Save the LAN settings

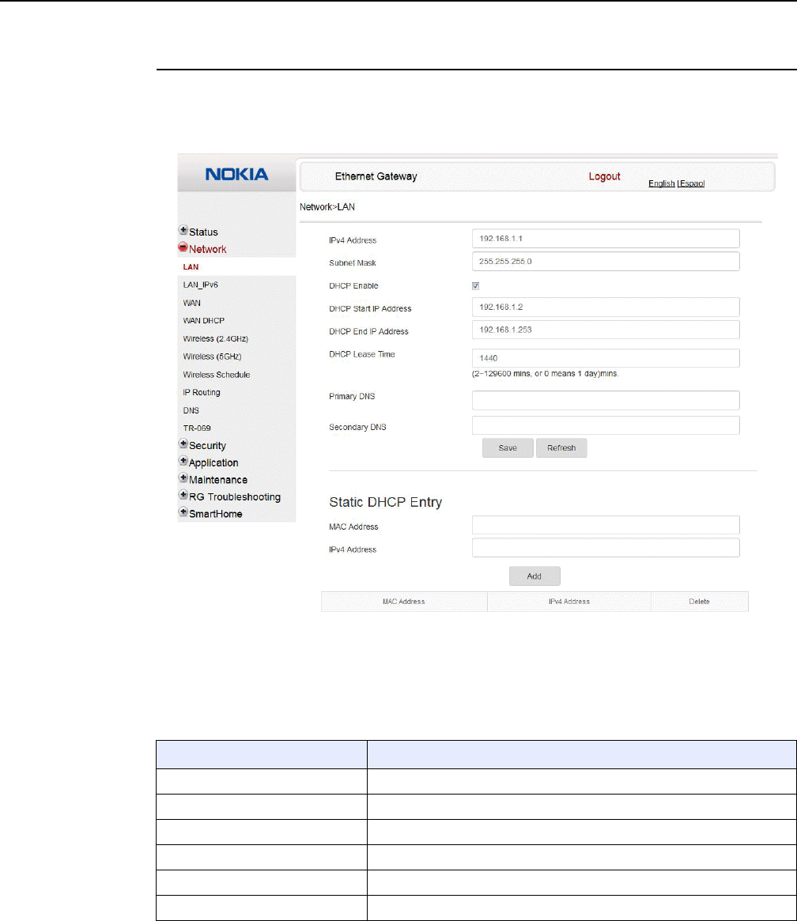pyautogui.click(x=508, y=447)
